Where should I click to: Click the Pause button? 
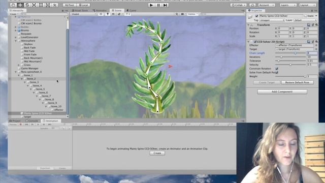(x=158, y=5)
